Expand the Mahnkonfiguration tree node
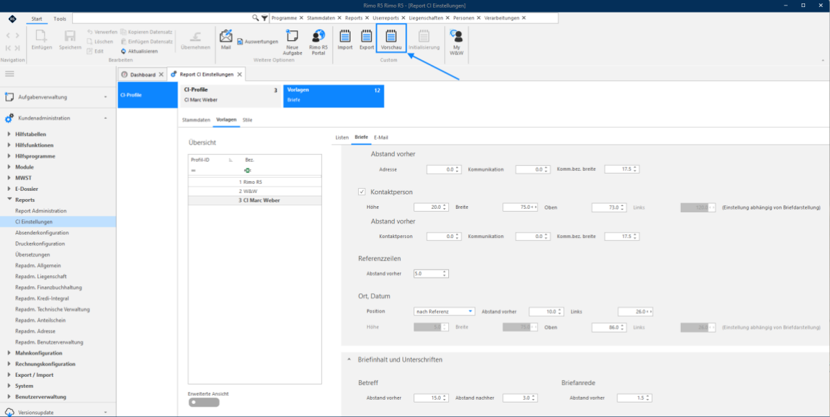 (x=9, y=353)
